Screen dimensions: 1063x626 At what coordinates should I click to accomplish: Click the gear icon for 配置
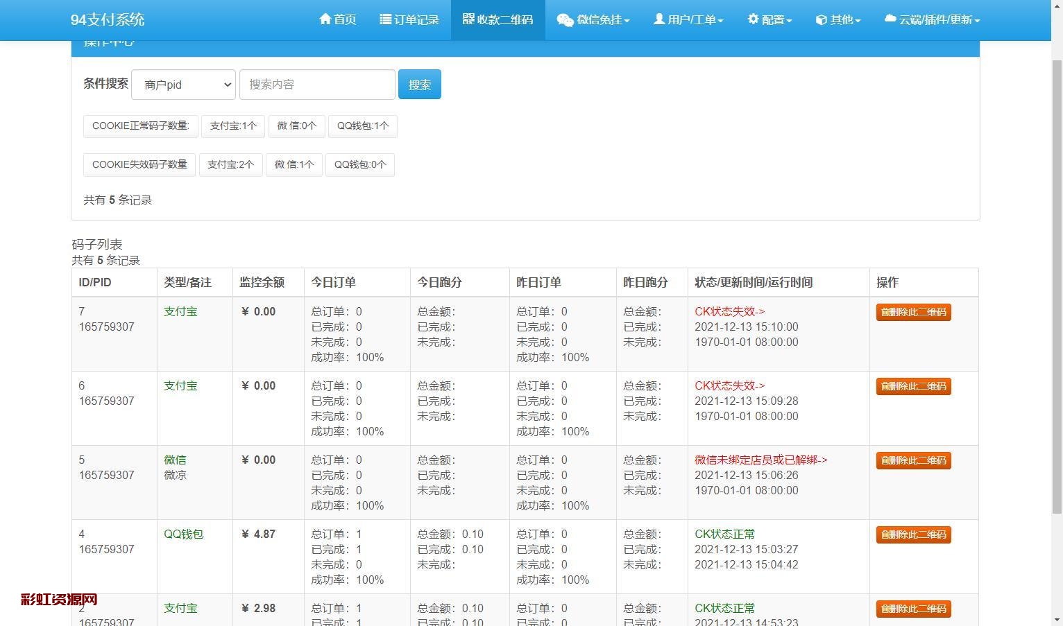click(x=753, y=19)
